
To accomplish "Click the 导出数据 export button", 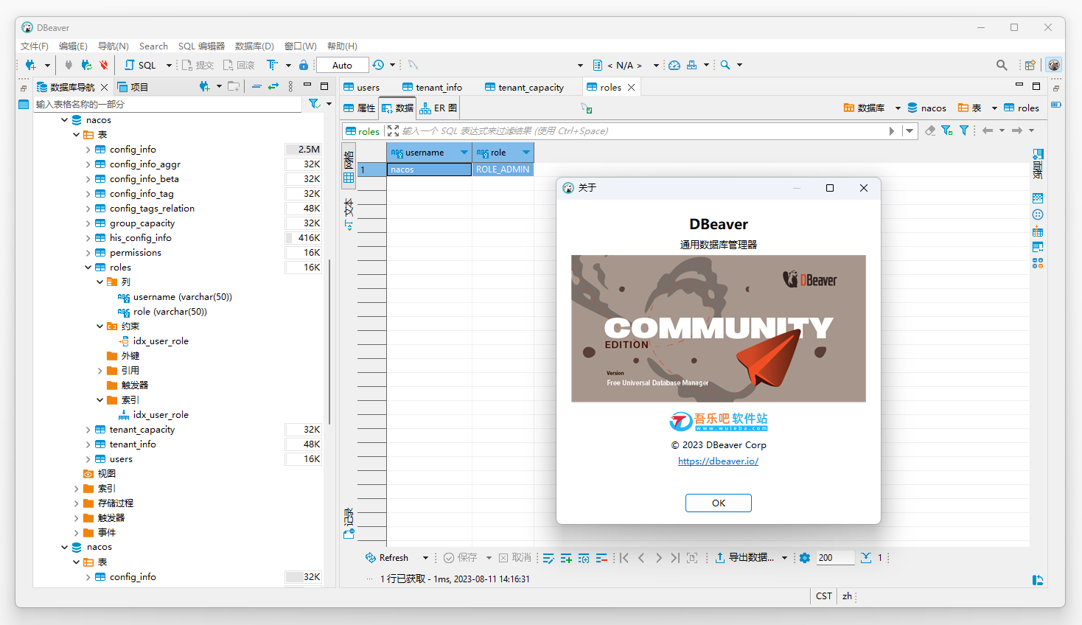I will click(744, 558).
